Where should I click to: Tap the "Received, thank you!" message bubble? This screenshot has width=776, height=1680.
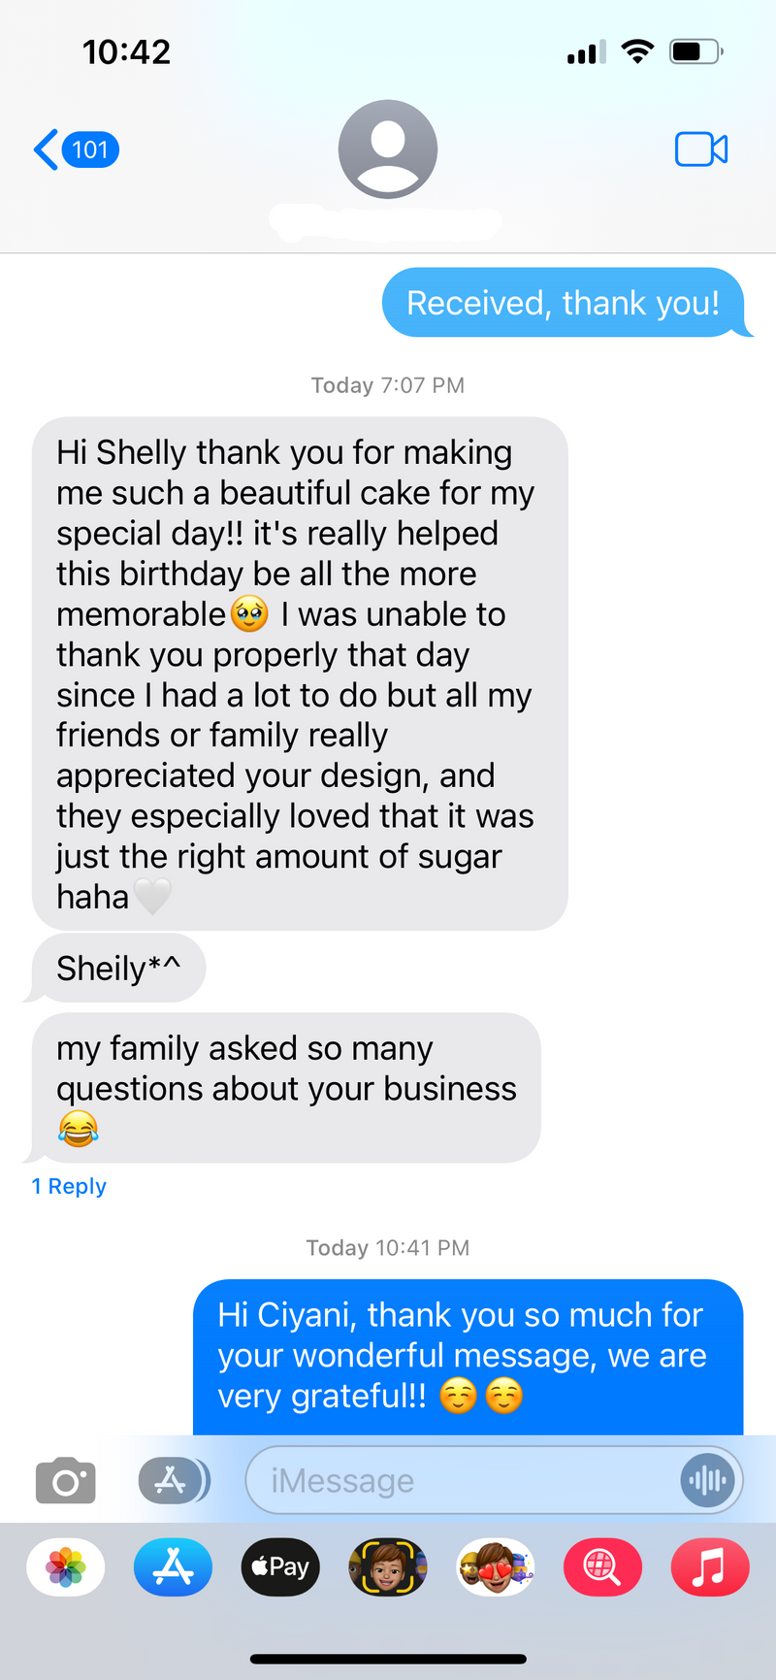click(563, 303)
